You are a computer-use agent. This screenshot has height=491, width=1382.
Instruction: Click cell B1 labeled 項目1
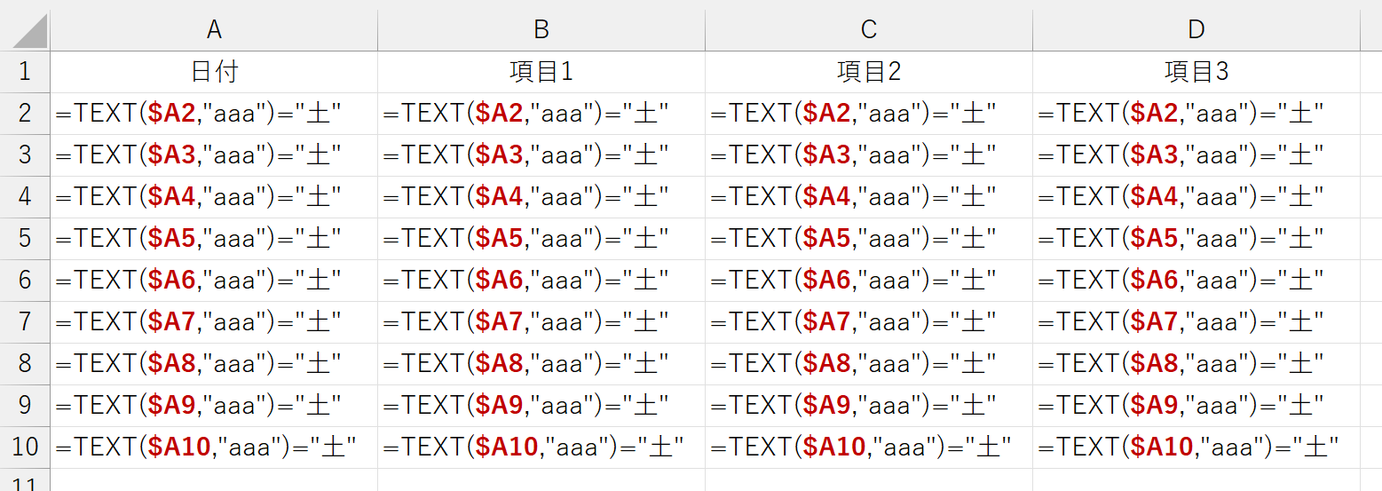click(x=541, y=72)
